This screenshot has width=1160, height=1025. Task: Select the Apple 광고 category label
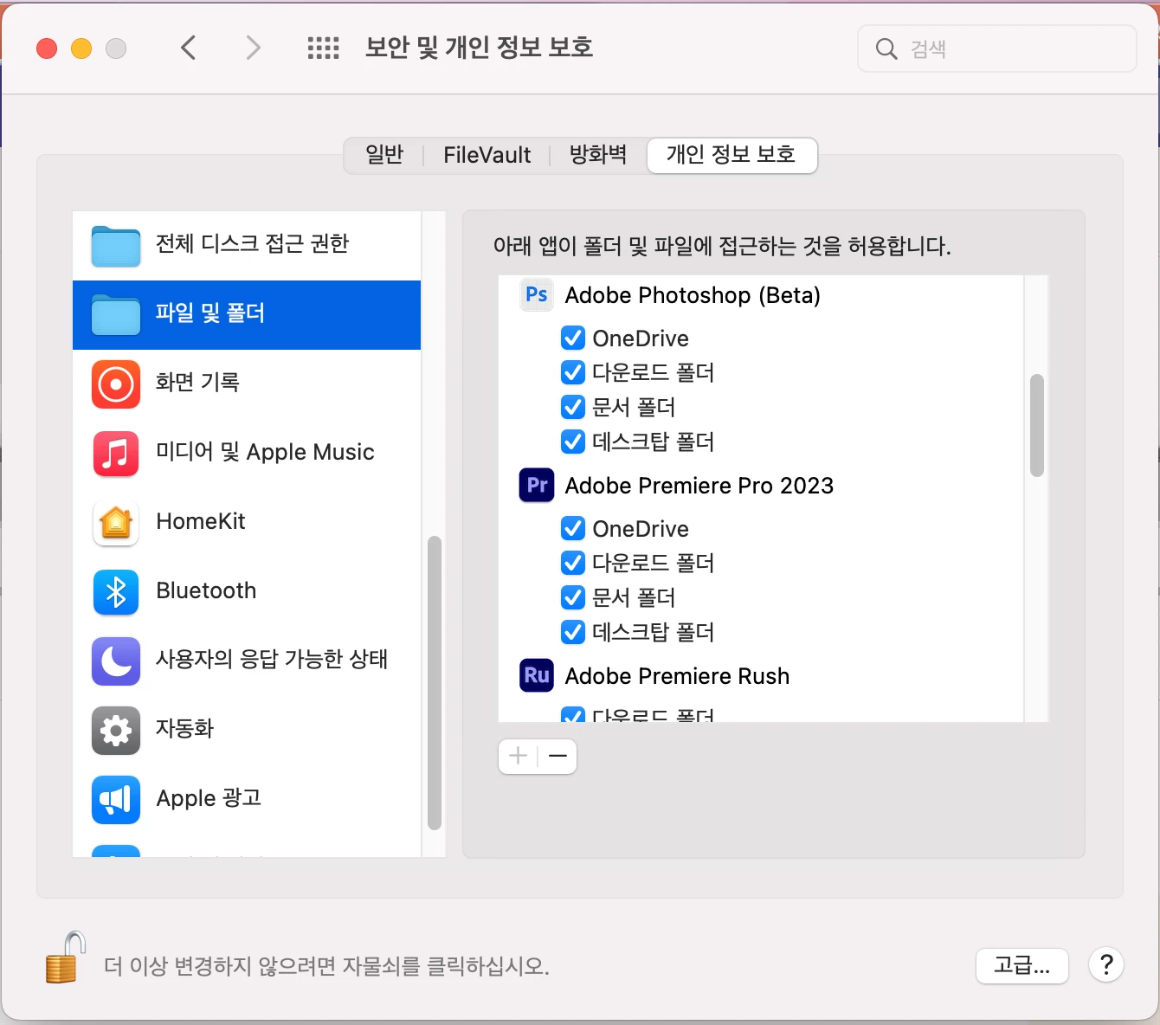(x=209, y=798)
